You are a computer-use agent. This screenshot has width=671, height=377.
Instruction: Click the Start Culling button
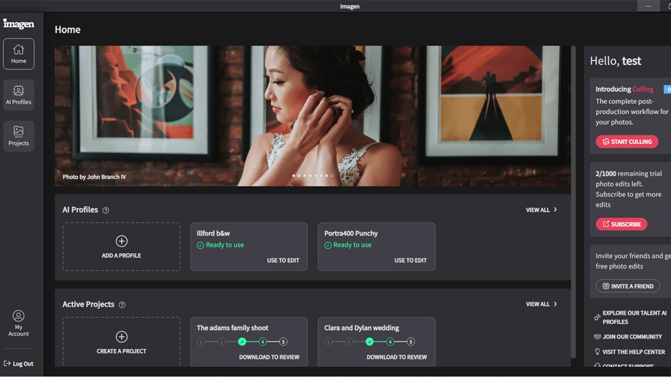tap(627, 142)
